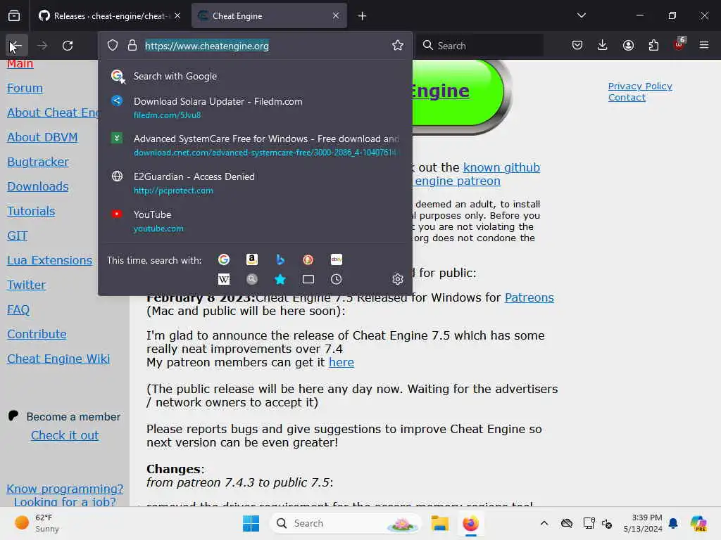
Task: View site security padlock info
Action: click(132, 46)
